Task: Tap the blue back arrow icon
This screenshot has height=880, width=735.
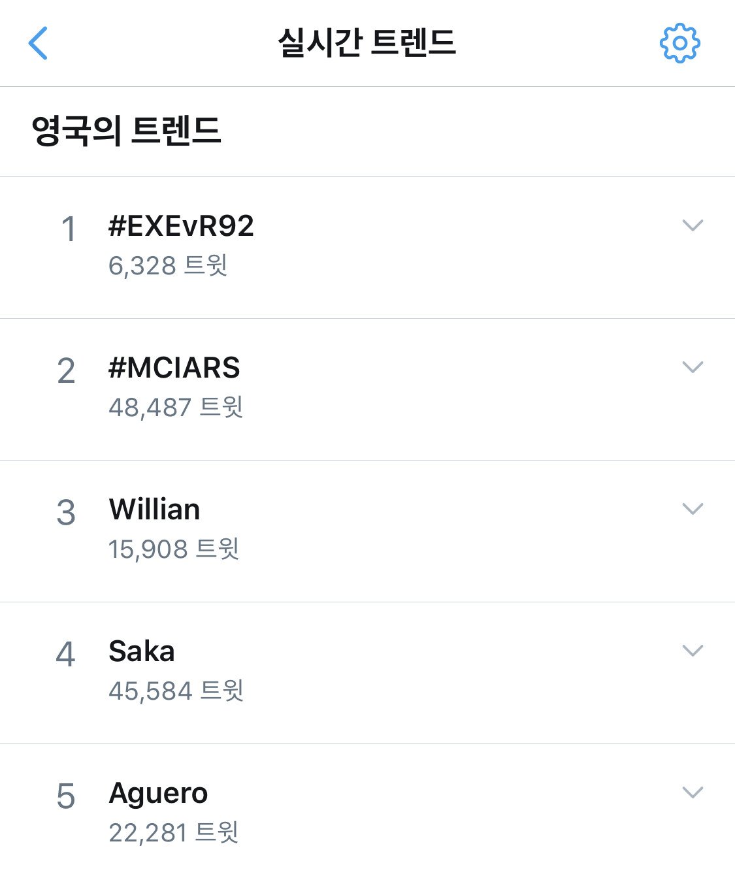Action: tap(38, 43)
